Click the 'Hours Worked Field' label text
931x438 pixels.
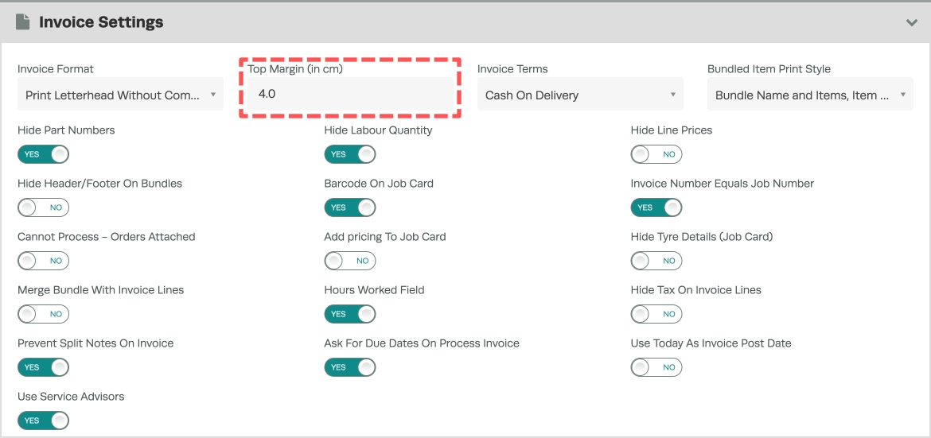tap(374, 290)
